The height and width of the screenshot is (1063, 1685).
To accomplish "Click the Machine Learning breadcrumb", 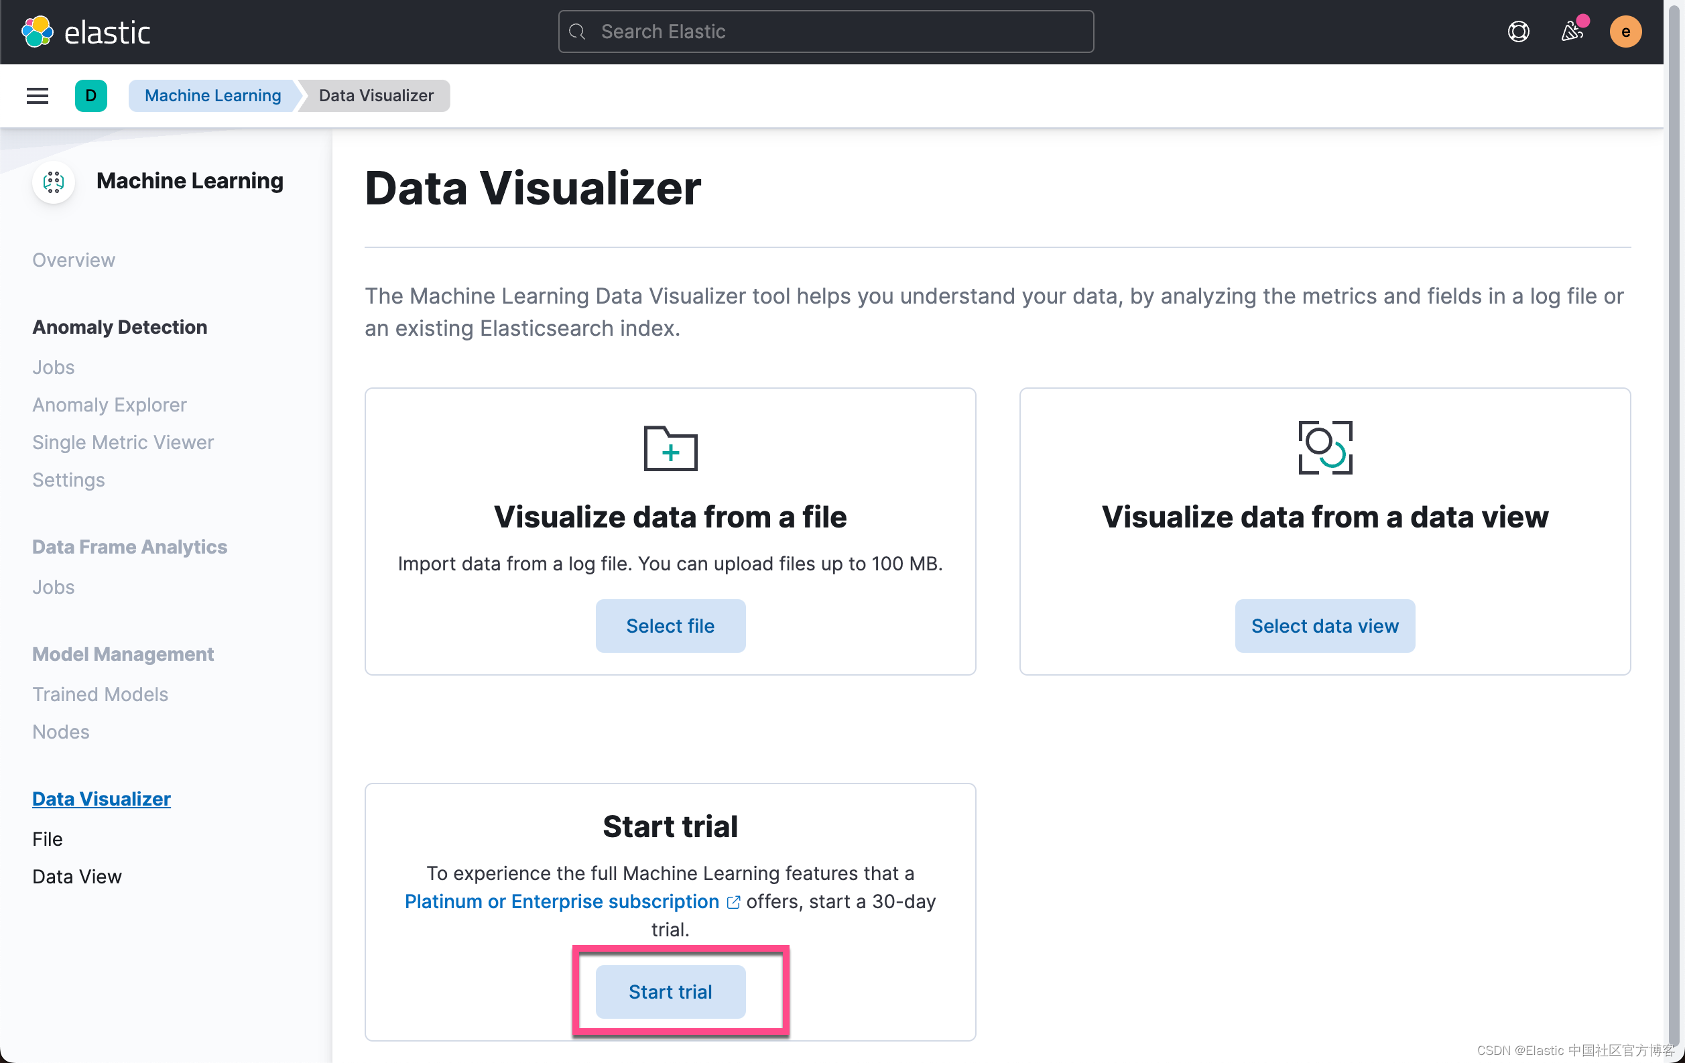I will tap(212, 96).
